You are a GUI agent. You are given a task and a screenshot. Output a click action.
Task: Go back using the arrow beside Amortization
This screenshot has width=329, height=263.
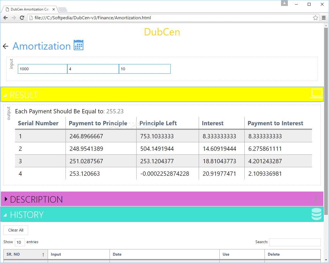[6, 46]
